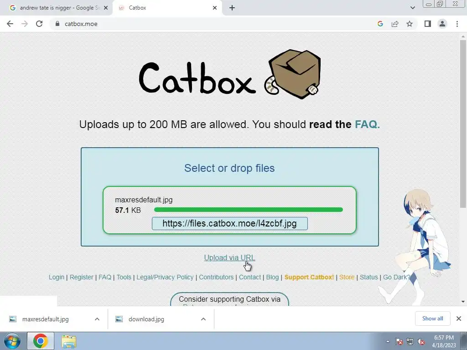Screen dimensions: 467x350
Task: Open the Action Center flag icon
Action: [x=399, y=341]
